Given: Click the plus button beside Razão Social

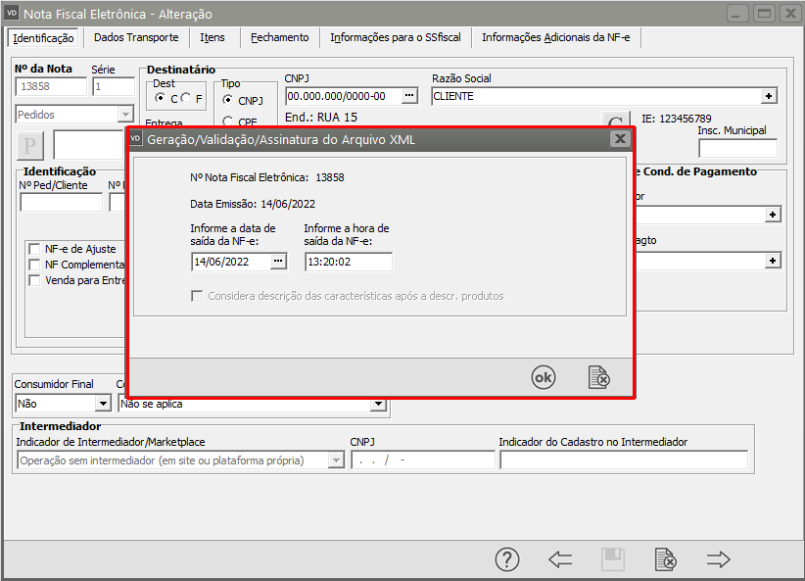Looking at the screenshot, I should [770, 96].
